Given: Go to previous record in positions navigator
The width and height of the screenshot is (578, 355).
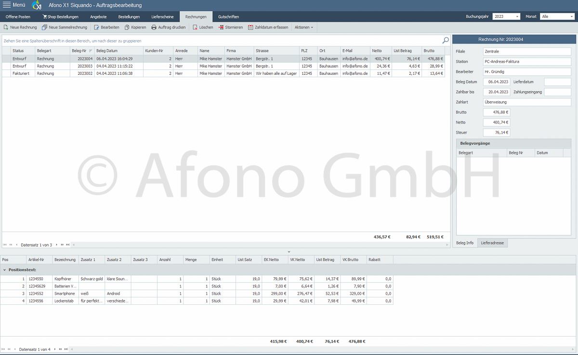Looking at the screenshot, I should pyautogui.click(x=15, y=349).
